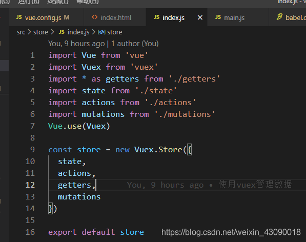Place cursor on the mutations line 13

79,197
